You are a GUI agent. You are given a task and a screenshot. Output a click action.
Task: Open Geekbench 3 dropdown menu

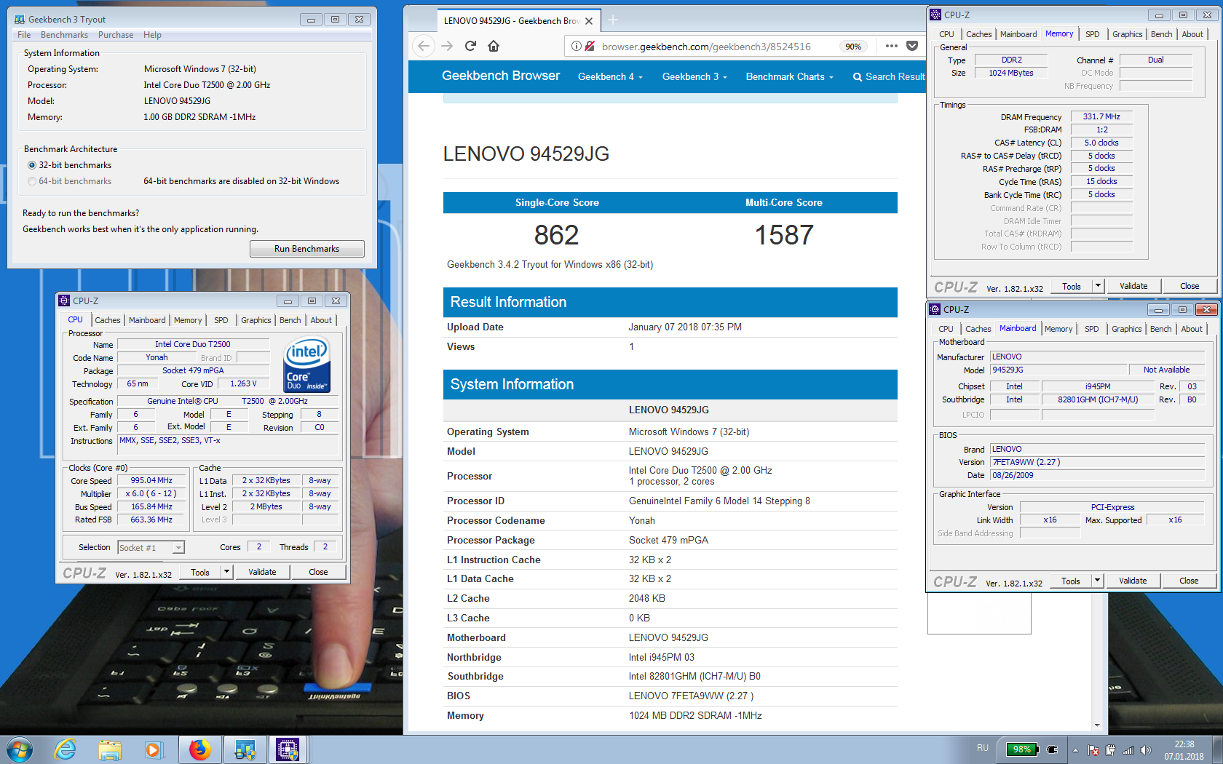tap(694, 76)
